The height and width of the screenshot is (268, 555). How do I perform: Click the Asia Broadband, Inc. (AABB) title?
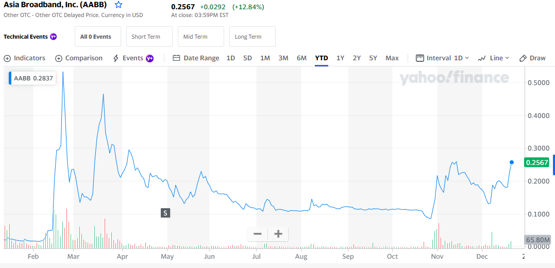(55, 5)
